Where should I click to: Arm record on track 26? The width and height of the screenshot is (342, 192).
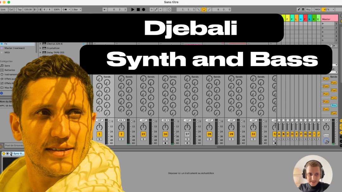pyautogui.click(x=165, y=143)
